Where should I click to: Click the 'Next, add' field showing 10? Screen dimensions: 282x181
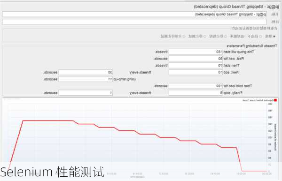(196, 72)
